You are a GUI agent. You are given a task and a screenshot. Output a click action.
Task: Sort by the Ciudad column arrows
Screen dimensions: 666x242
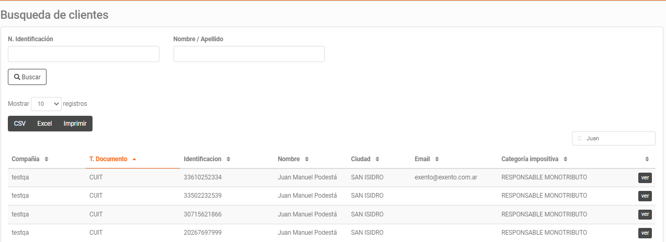click(x=377, y=159)
